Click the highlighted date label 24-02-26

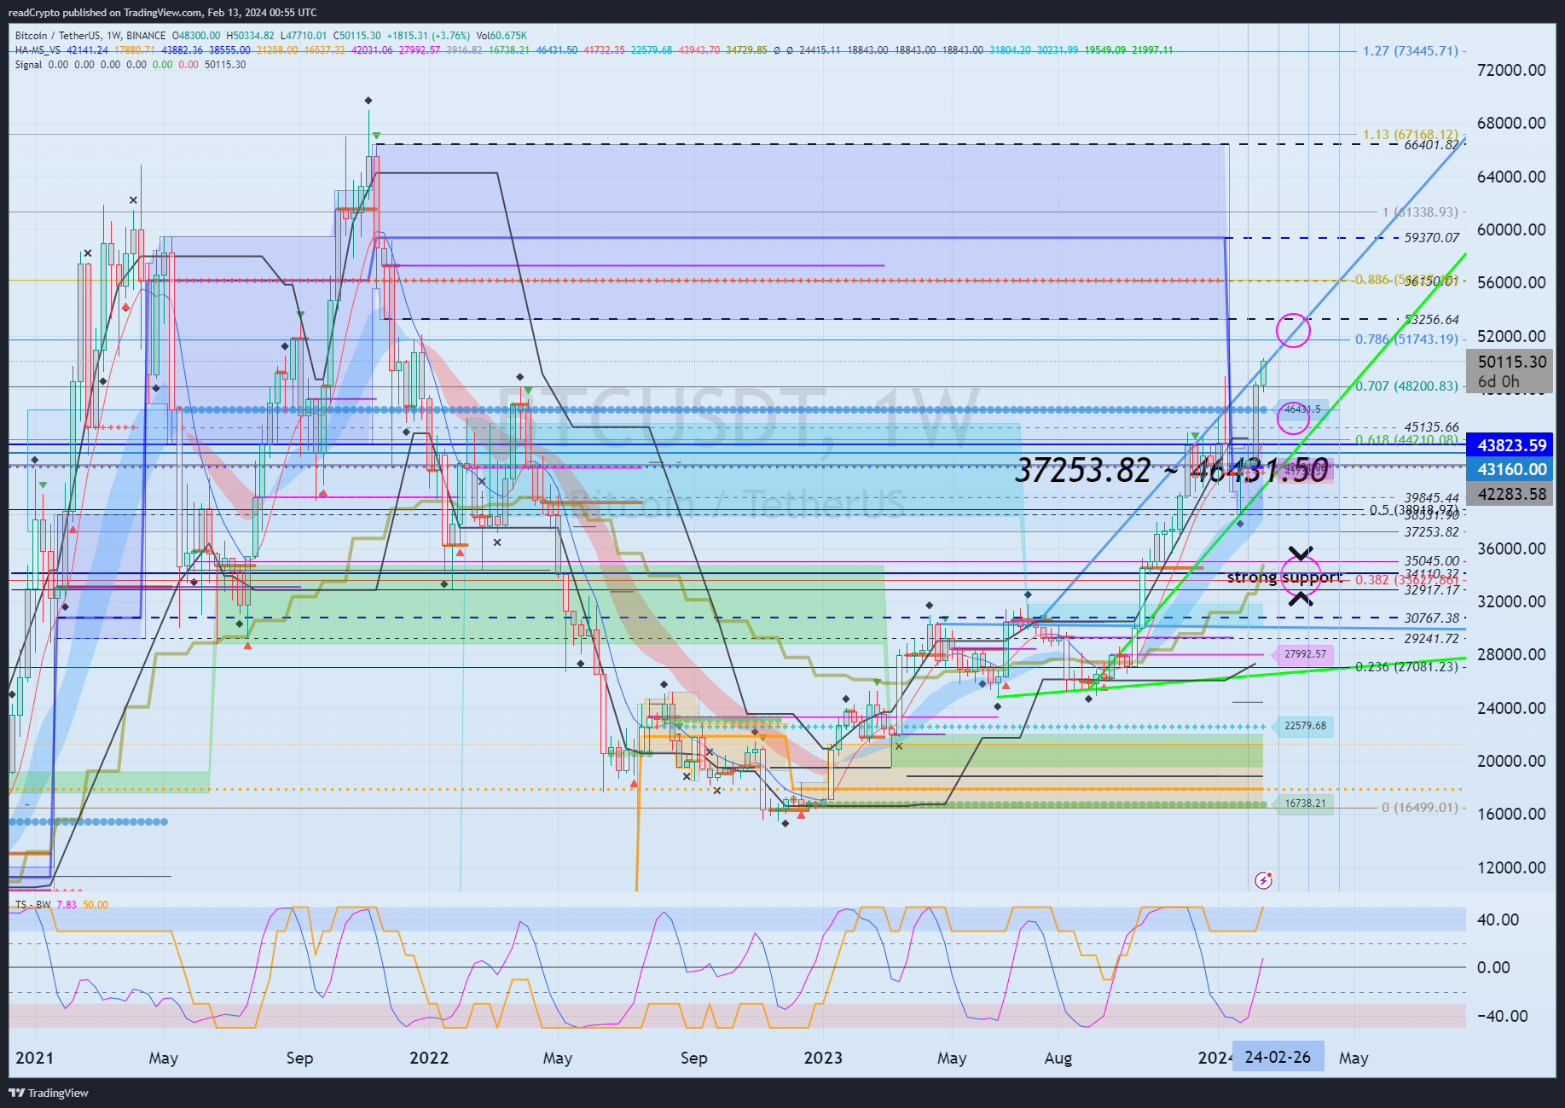pos(1278,1058)
